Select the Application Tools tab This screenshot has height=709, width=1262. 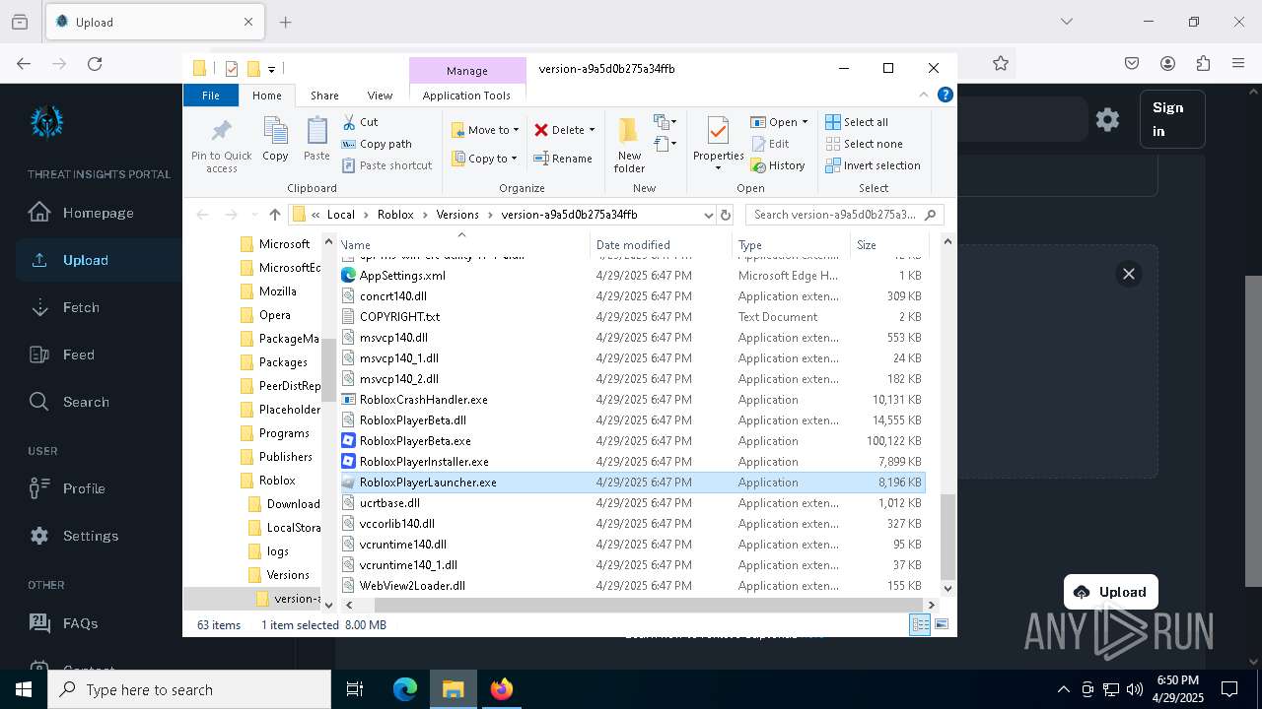(x=466, y=96)
